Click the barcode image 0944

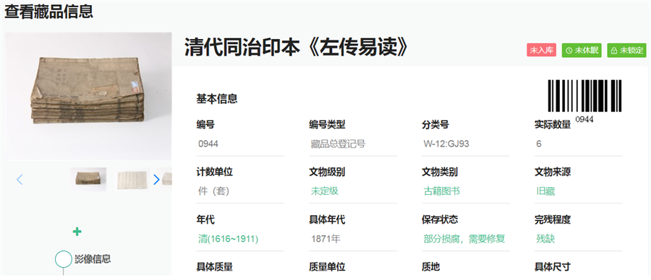click(x=584, y=100)
